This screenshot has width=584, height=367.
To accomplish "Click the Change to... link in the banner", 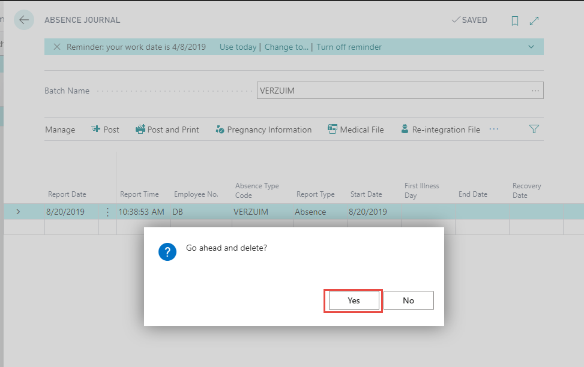I will (286, 47).
